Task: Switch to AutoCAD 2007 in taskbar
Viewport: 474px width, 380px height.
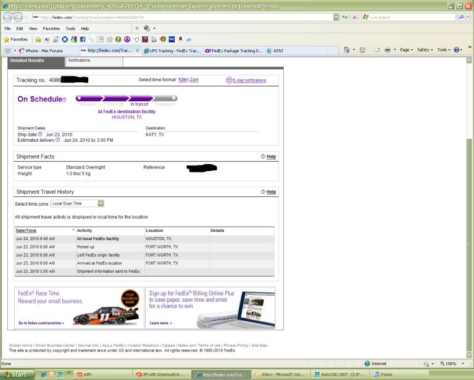Action: 340,375
